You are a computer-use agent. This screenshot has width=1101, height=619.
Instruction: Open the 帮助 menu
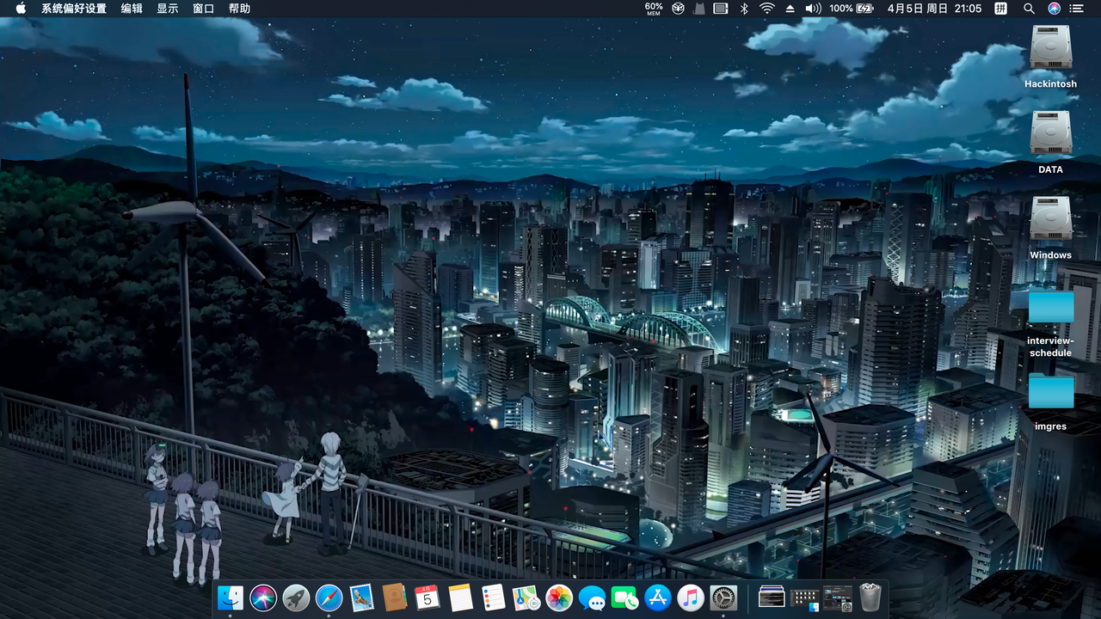coord(240,9)
